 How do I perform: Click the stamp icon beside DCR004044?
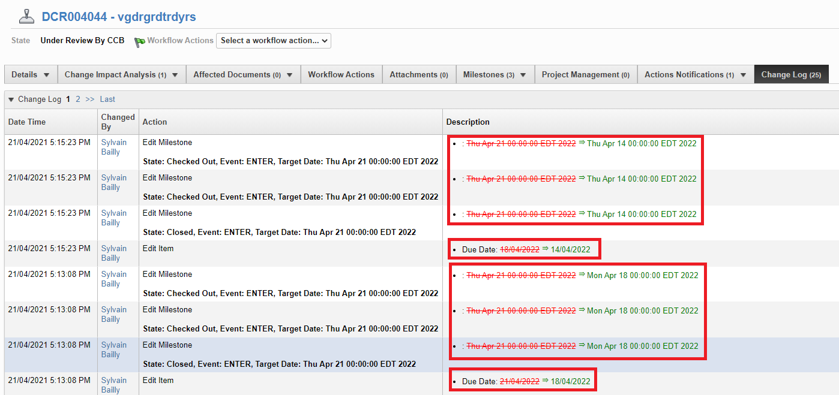[26, 16]
